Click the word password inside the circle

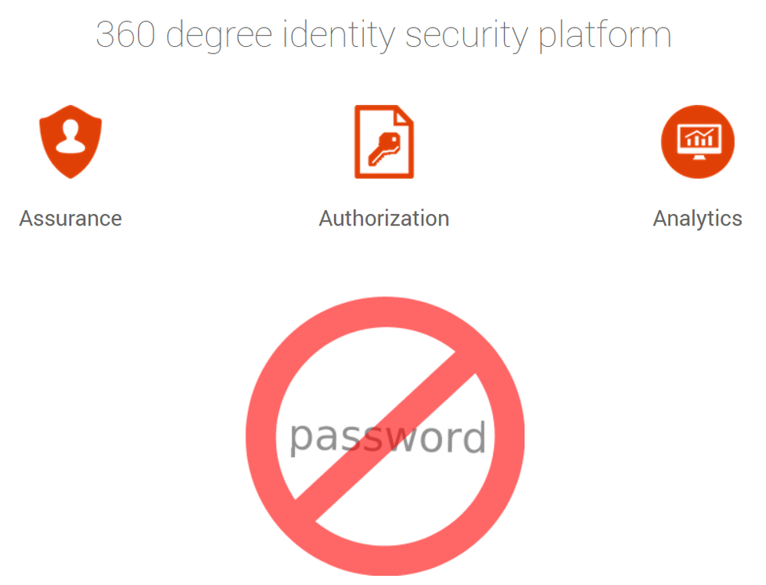388,437
